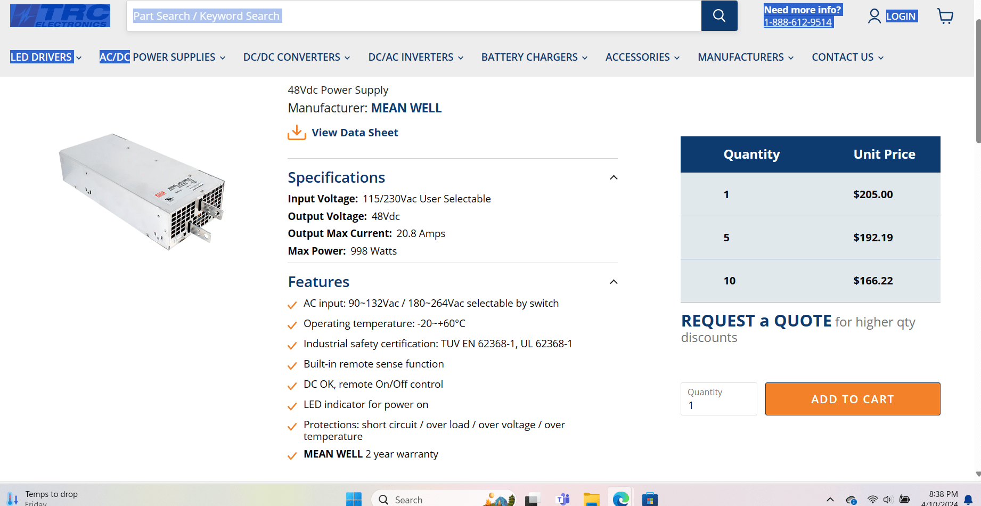Open Windows Start menu

[x=354, y=499]
